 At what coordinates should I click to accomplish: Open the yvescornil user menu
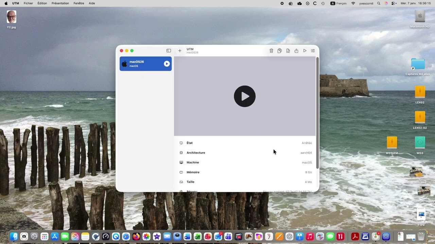pos(366,3)
